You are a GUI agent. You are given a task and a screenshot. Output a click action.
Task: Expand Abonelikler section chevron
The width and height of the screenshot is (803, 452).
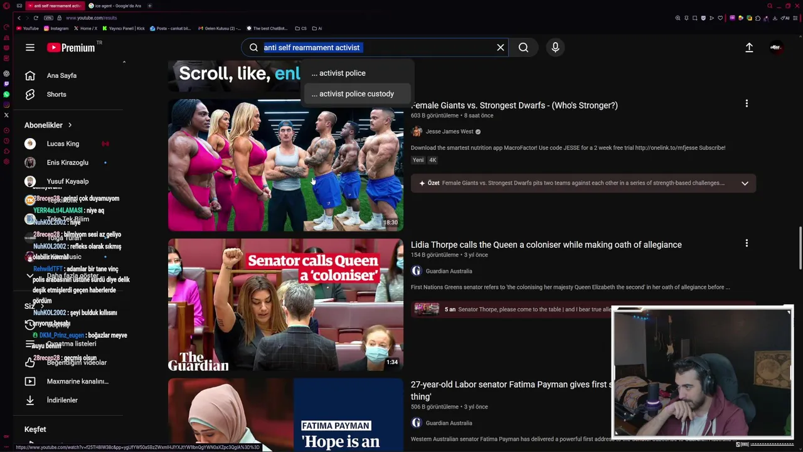click(x=70, y=125)
